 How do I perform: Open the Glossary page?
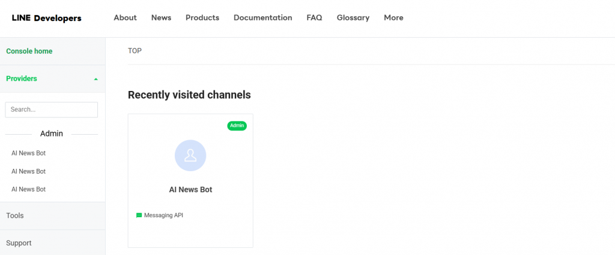pos(353,17)
